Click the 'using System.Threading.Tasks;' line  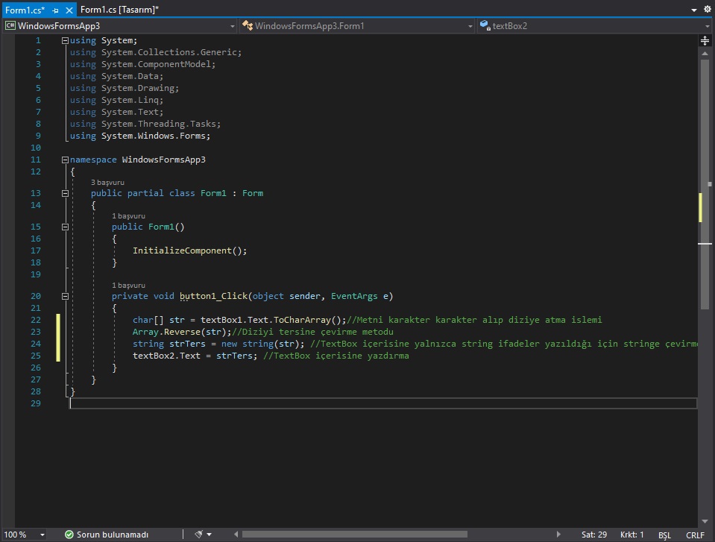click(x=145, y=124)
